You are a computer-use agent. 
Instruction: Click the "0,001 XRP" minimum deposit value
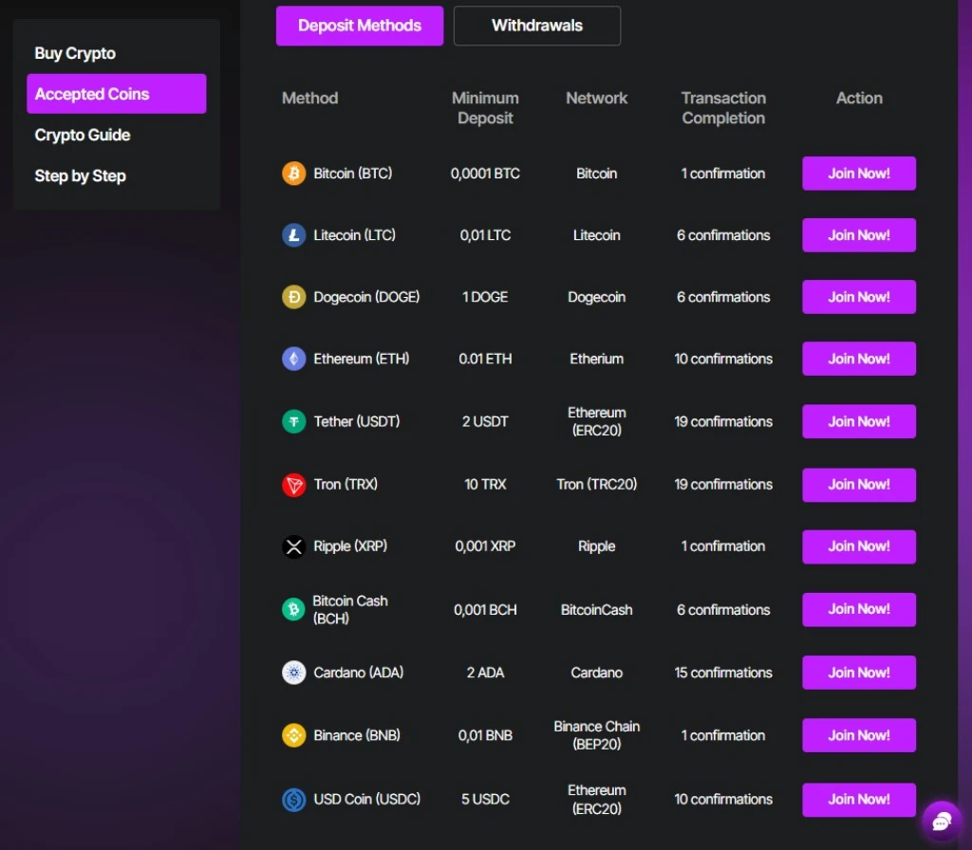coord(485,546)
